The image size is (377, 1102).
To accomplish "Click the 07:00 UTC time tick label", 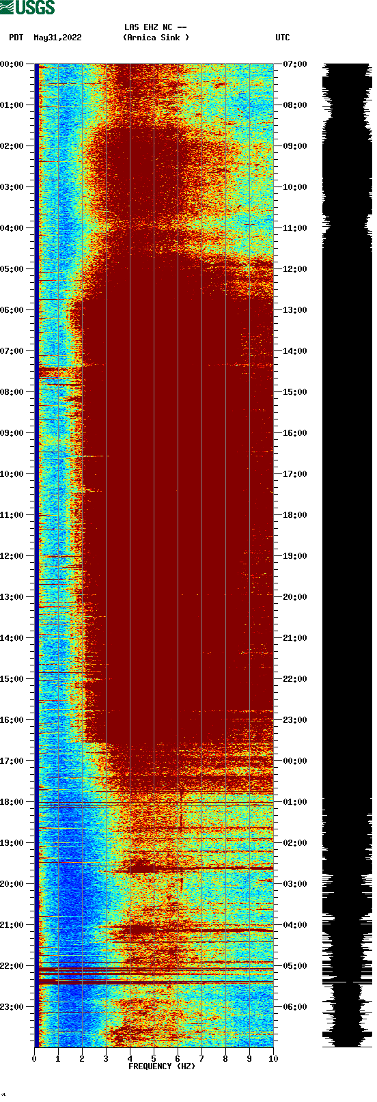I will click(295, 64).
